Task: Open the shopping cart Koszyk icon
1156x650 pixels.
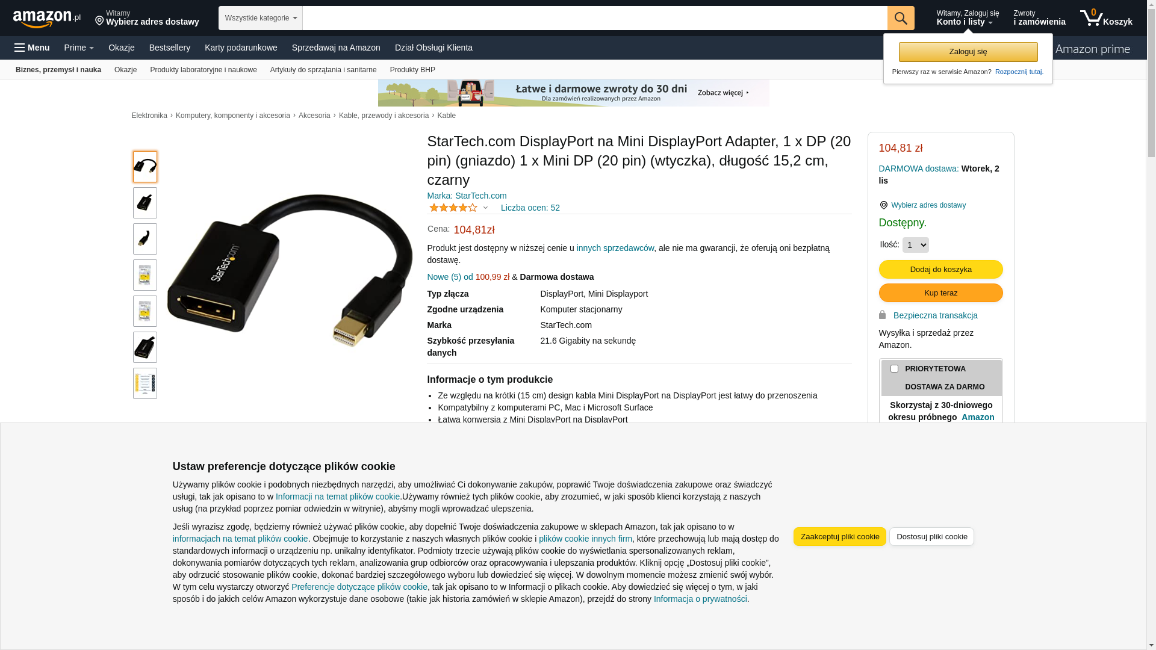Action: pos(1106,18)
